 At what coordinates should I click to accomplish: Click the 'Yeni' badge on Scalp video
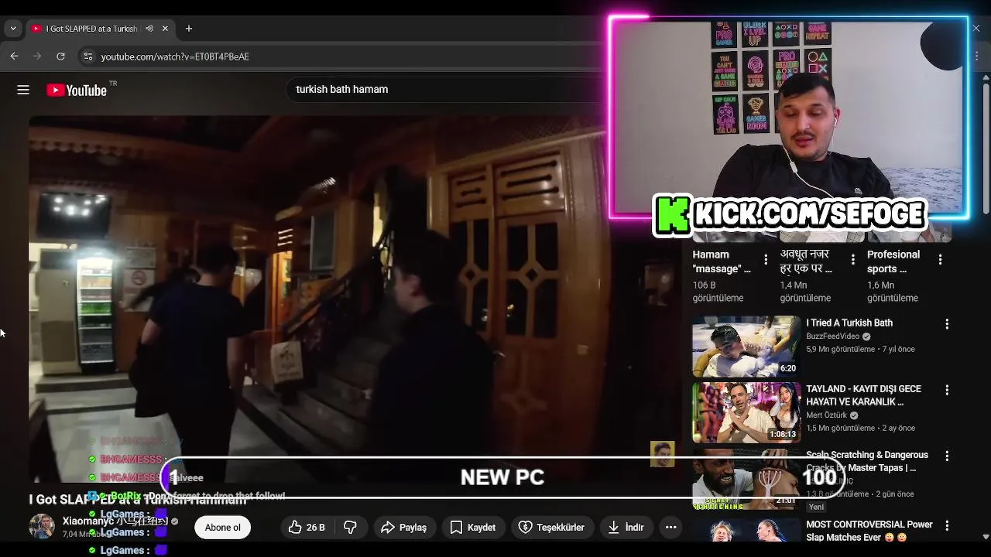tap(816, 507)
